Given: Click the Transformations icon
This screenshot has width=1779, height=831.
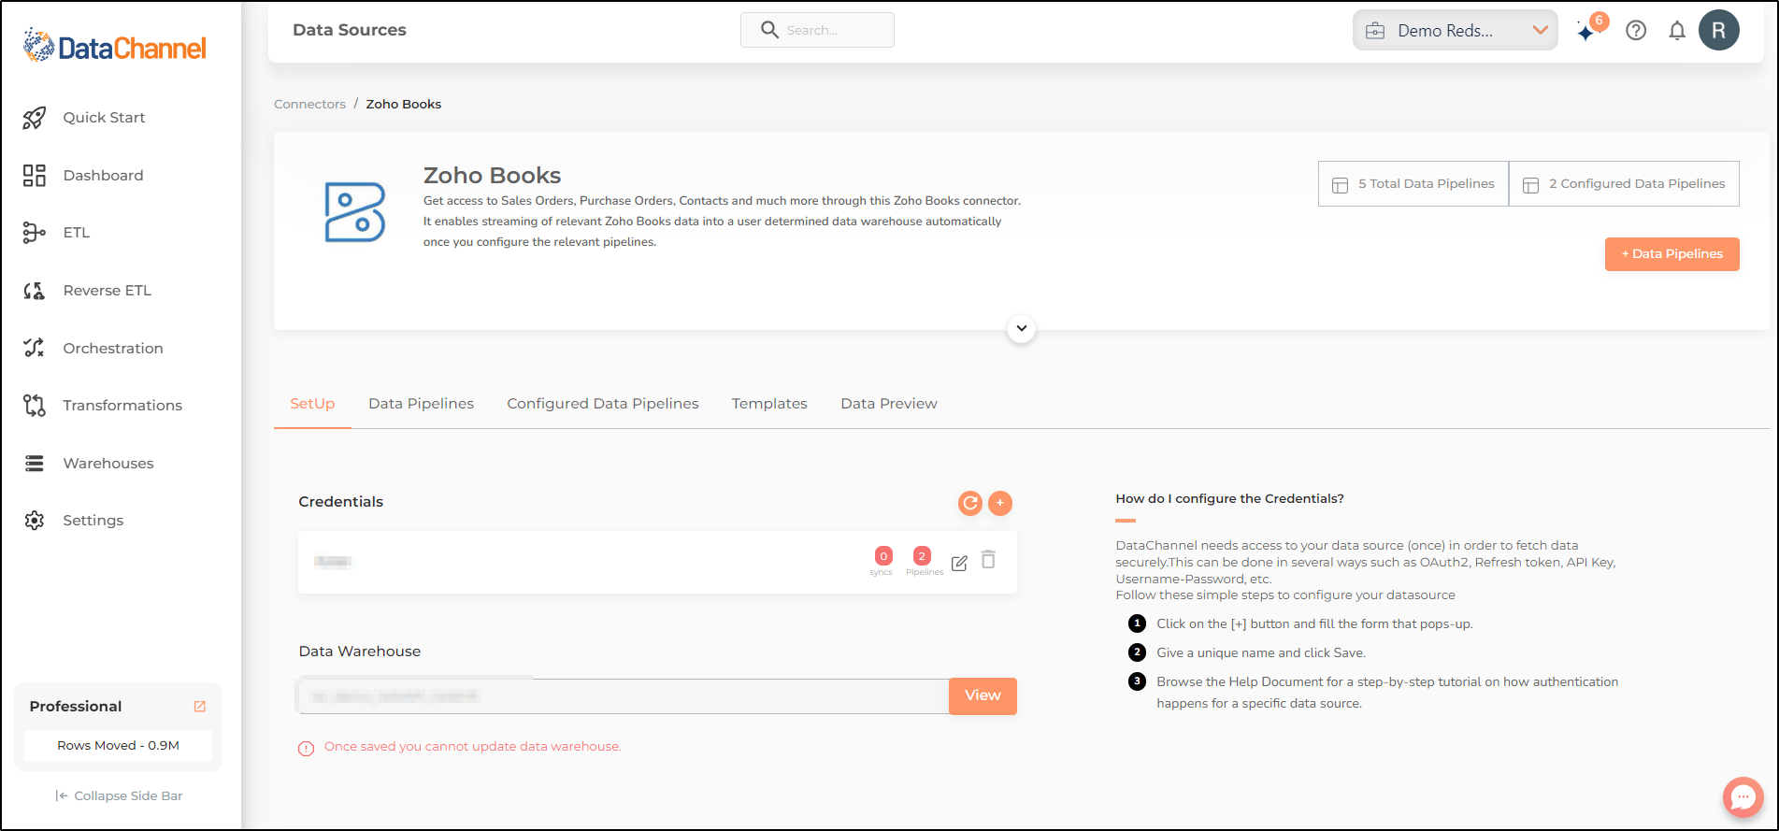Looking at the screenshot, I should [x=35, y=406].
